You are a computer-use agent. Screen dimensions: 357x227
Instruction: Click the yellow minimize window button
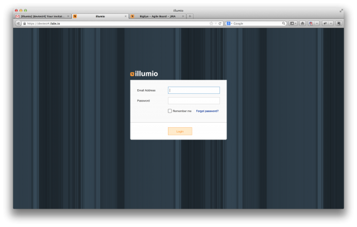[x=21, y=11]
